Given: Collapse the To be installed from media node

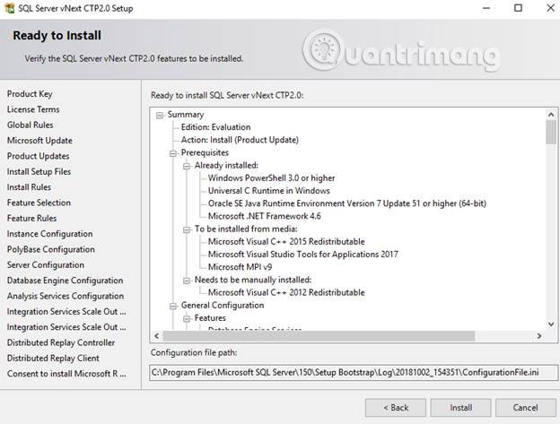Looking at the screenshot, I should pyautogui.click(x=187, y=229).
